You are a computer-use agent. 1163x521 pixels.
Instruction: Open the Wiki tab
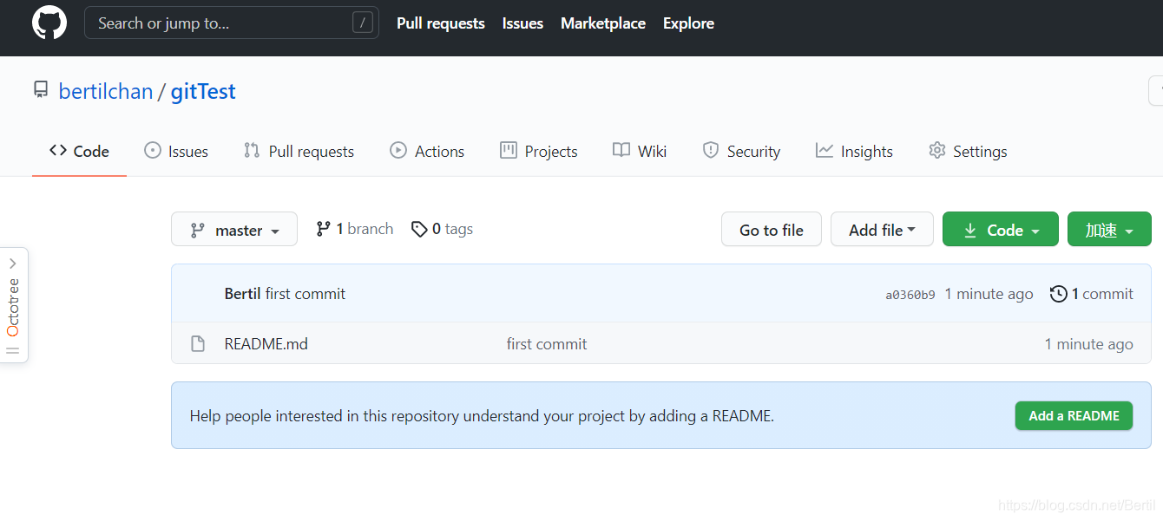(x=640, y=151)
